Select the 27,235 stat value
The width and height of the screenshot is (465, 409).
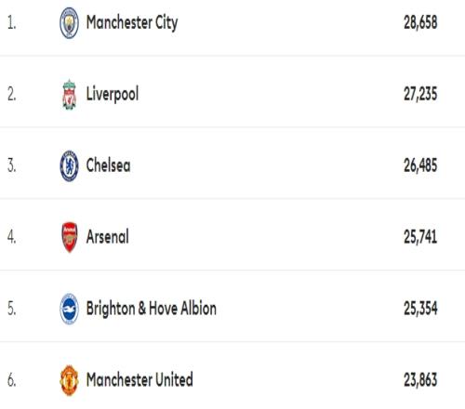click(x=420, y=94)
